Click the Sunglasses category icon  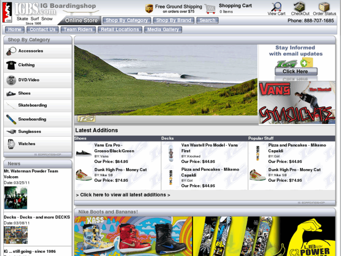(11, 132)
